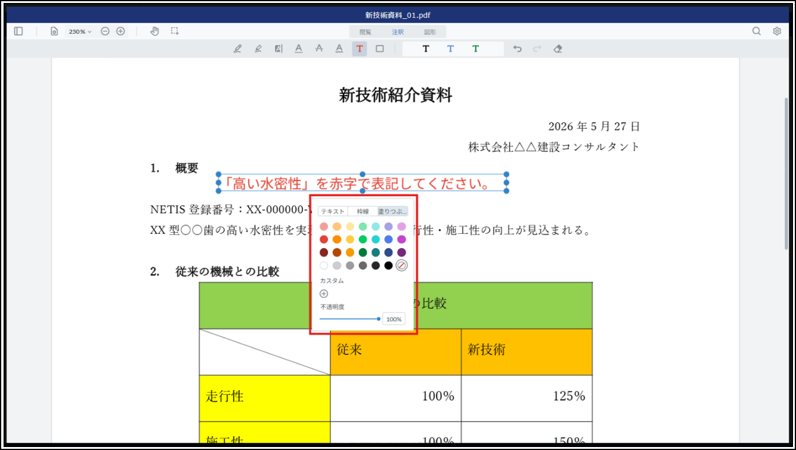Pick the dark maroon red swatch
The height and width of the screenshot is (450, 796).
pos(324,252)
